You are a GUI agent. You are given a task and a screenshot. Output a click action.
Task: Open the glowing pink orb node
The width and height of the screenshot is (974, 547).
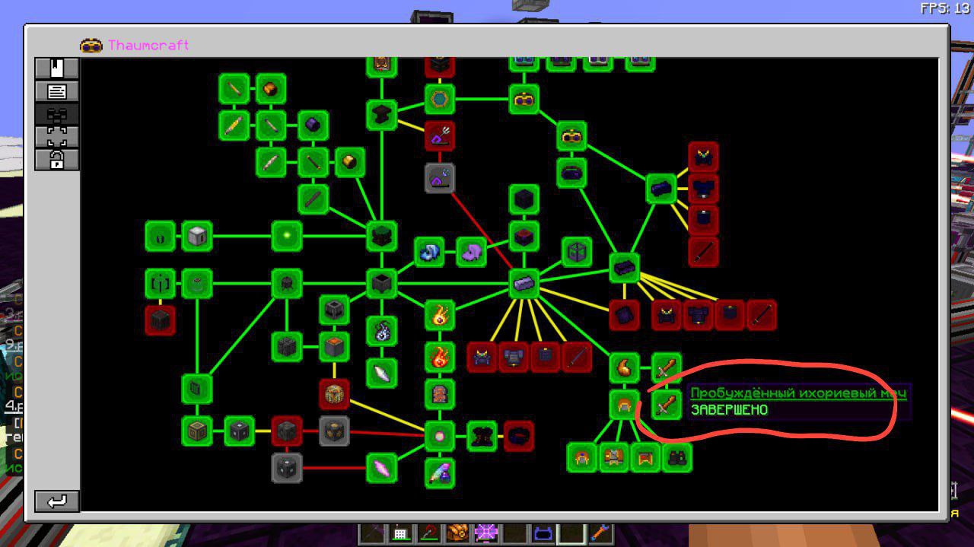tap(440, 436)
